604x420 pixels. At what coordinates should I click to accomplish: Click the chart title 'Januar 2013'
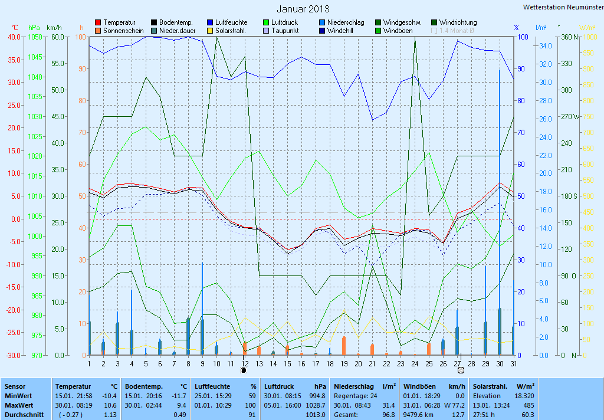point(303,9)
